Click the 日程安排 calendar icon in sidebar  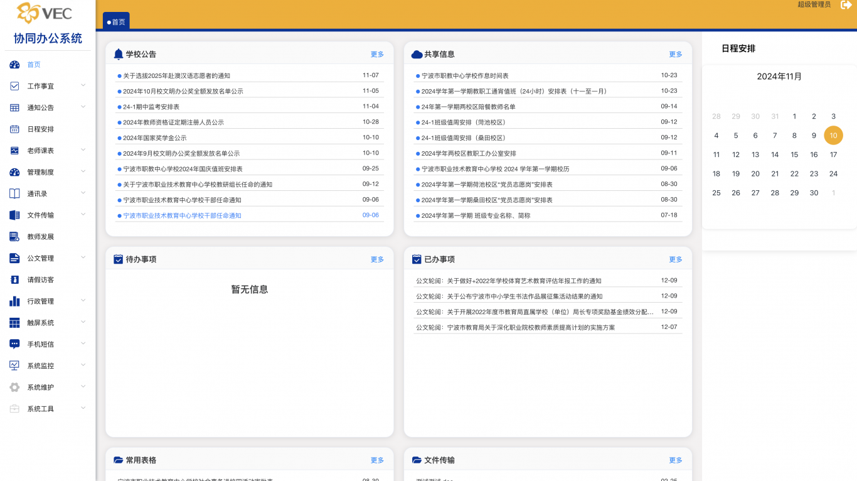click(14, 129)
